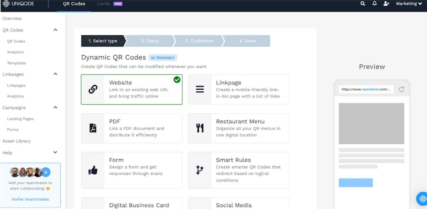Click the Smart Rules branch icon
Image resolution: width=427 pixels, height=209 pixels.
coord(200,170)
